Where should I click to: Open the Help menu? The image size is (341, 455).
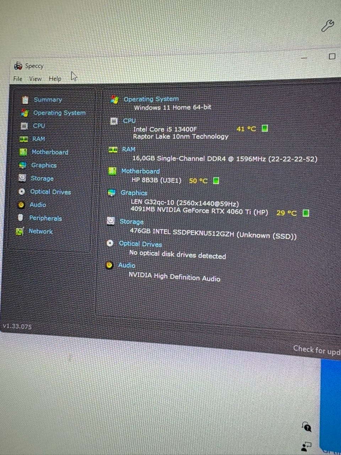coord(55,79)
